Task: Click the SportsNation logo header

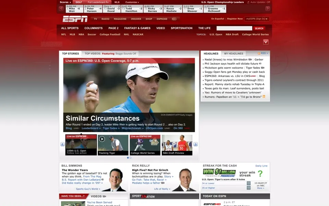Action: click(143, 196)
